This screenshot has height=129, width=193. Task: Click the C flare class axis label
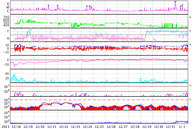point(8,11)
